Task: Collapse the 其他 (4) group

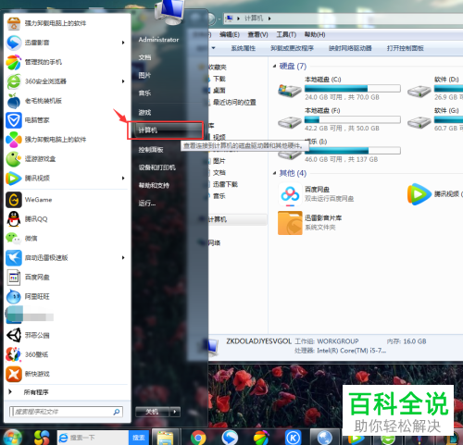Action: coord(274,173)
